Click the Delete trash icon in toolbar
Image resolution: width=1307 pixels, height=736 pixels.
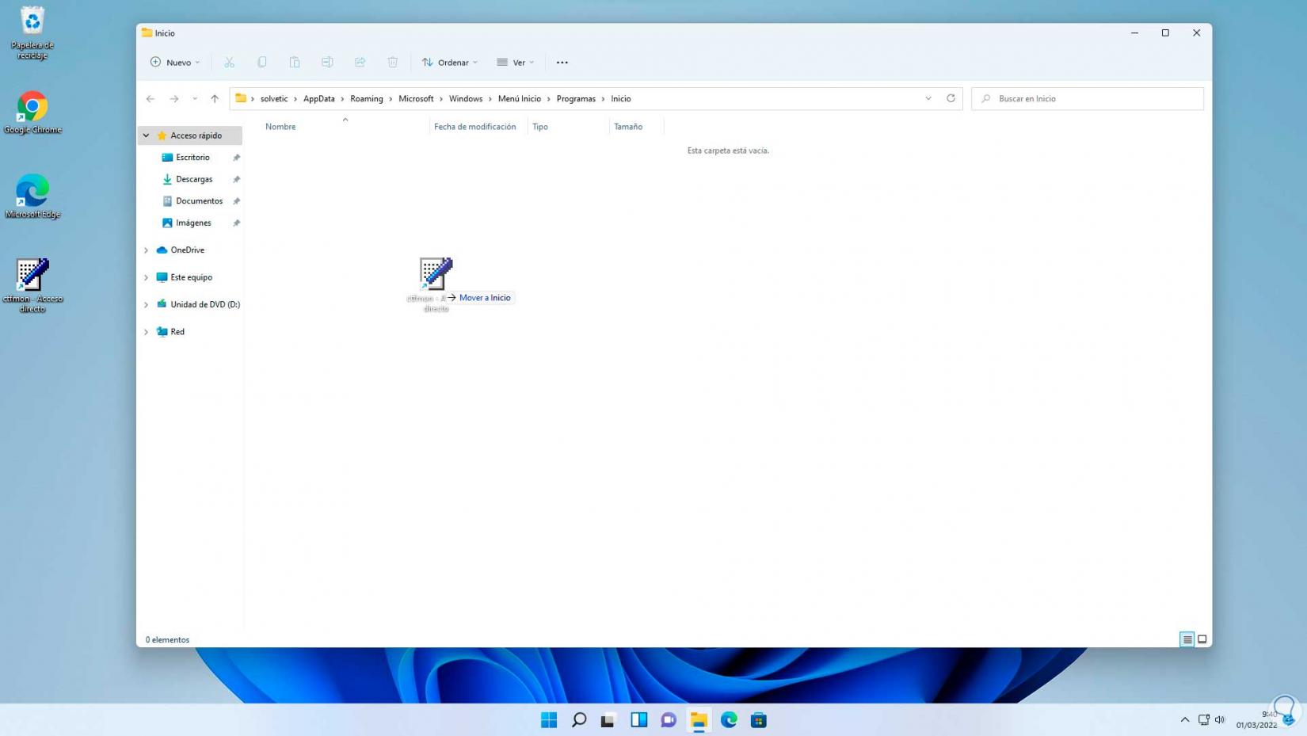coord(393,63)
